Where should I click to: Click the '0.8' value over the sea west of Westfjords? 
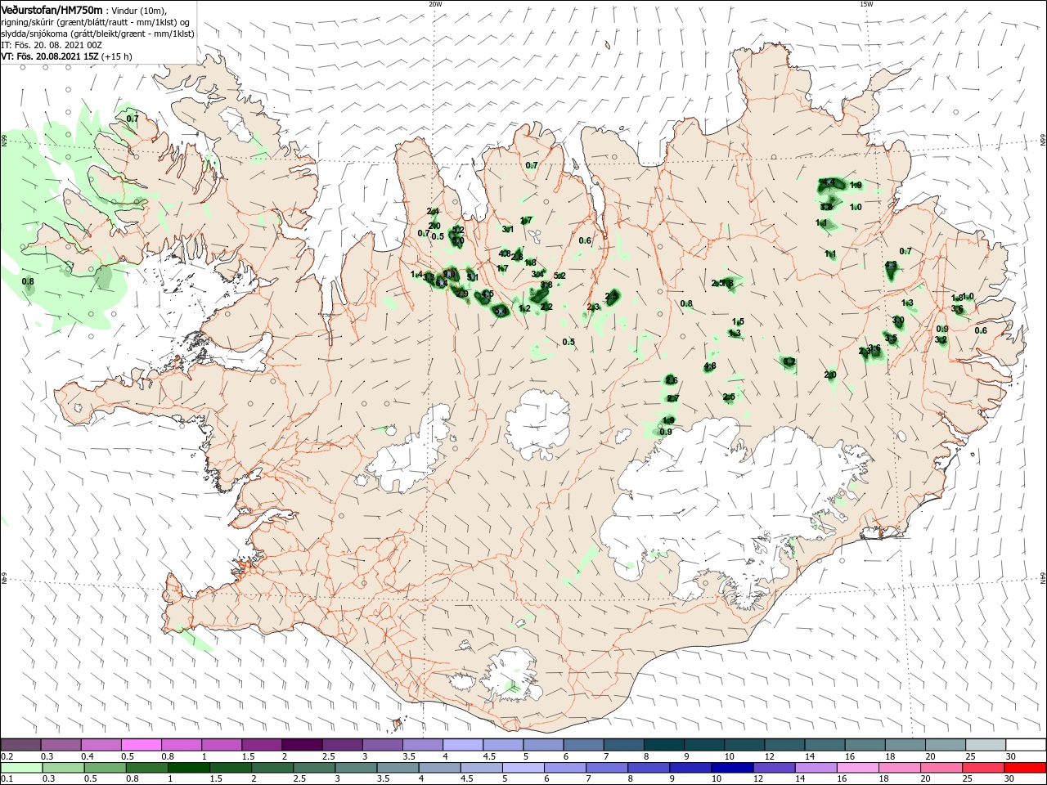(x=28, y=281)
